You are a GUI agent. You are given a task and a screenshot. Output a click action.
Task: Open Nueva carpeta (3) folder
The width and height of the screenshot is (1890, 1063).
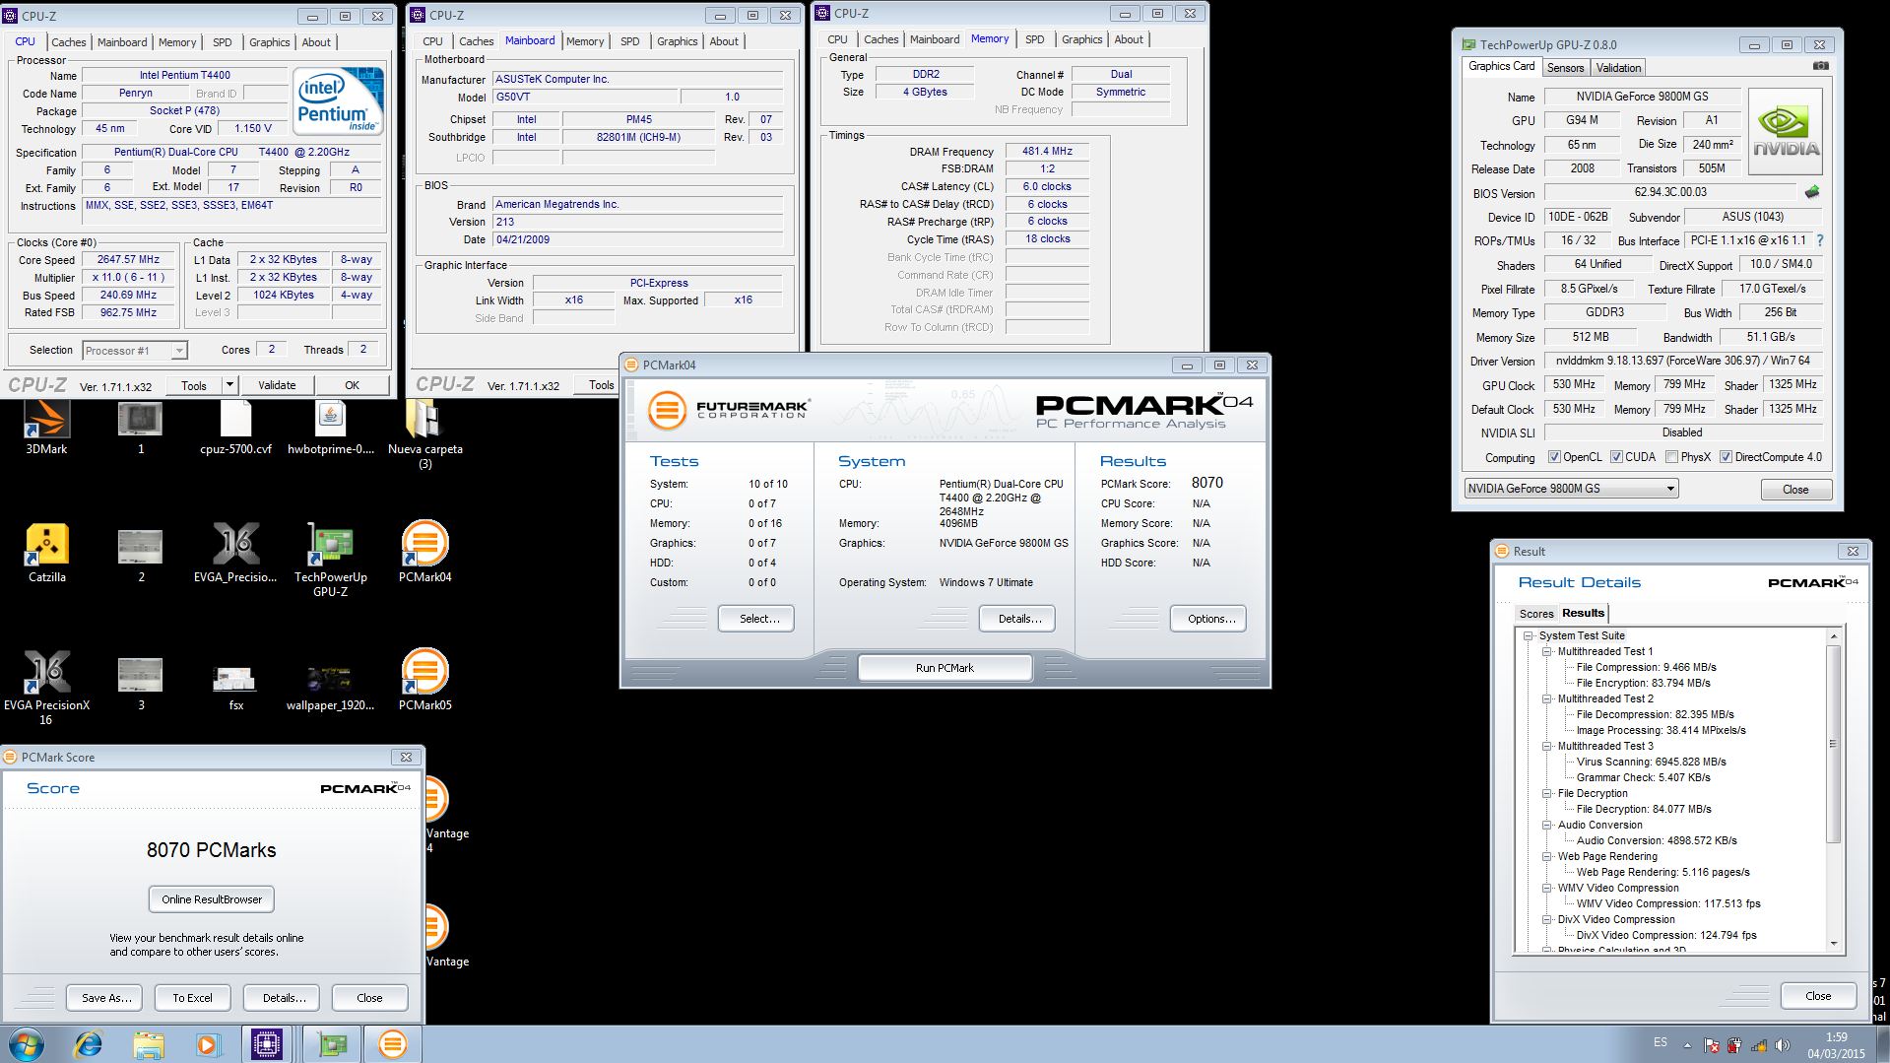point(424,433)
